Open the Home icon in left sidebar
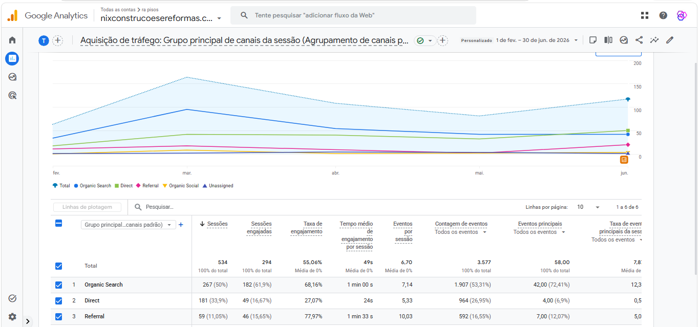The width and height of the screenshot is (699, 327). click(12, 40)
